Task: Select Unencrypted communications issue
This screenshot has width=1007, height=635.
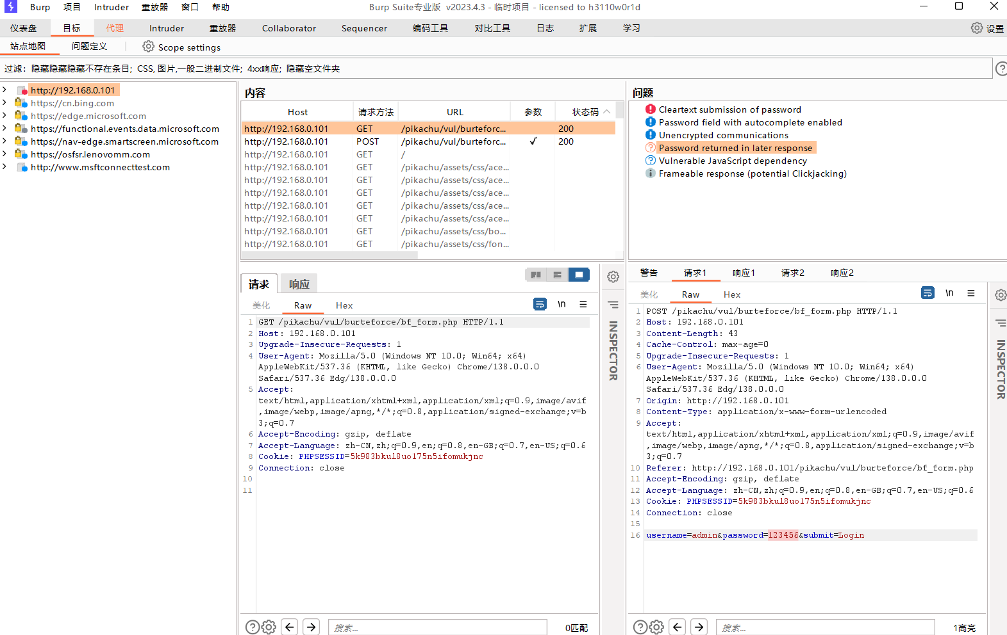Action: tap(723, 135)
